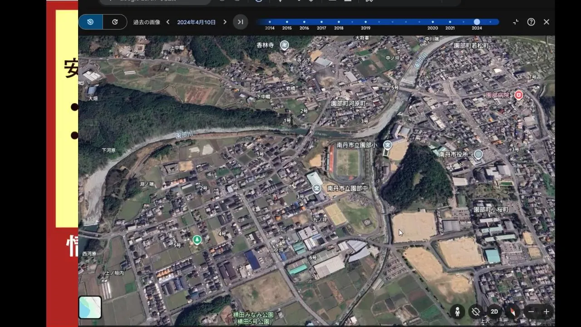The height and width of the screenshot is (327, 581).
Task: Click the 西河原 map label
Action: tap(89, 254)
